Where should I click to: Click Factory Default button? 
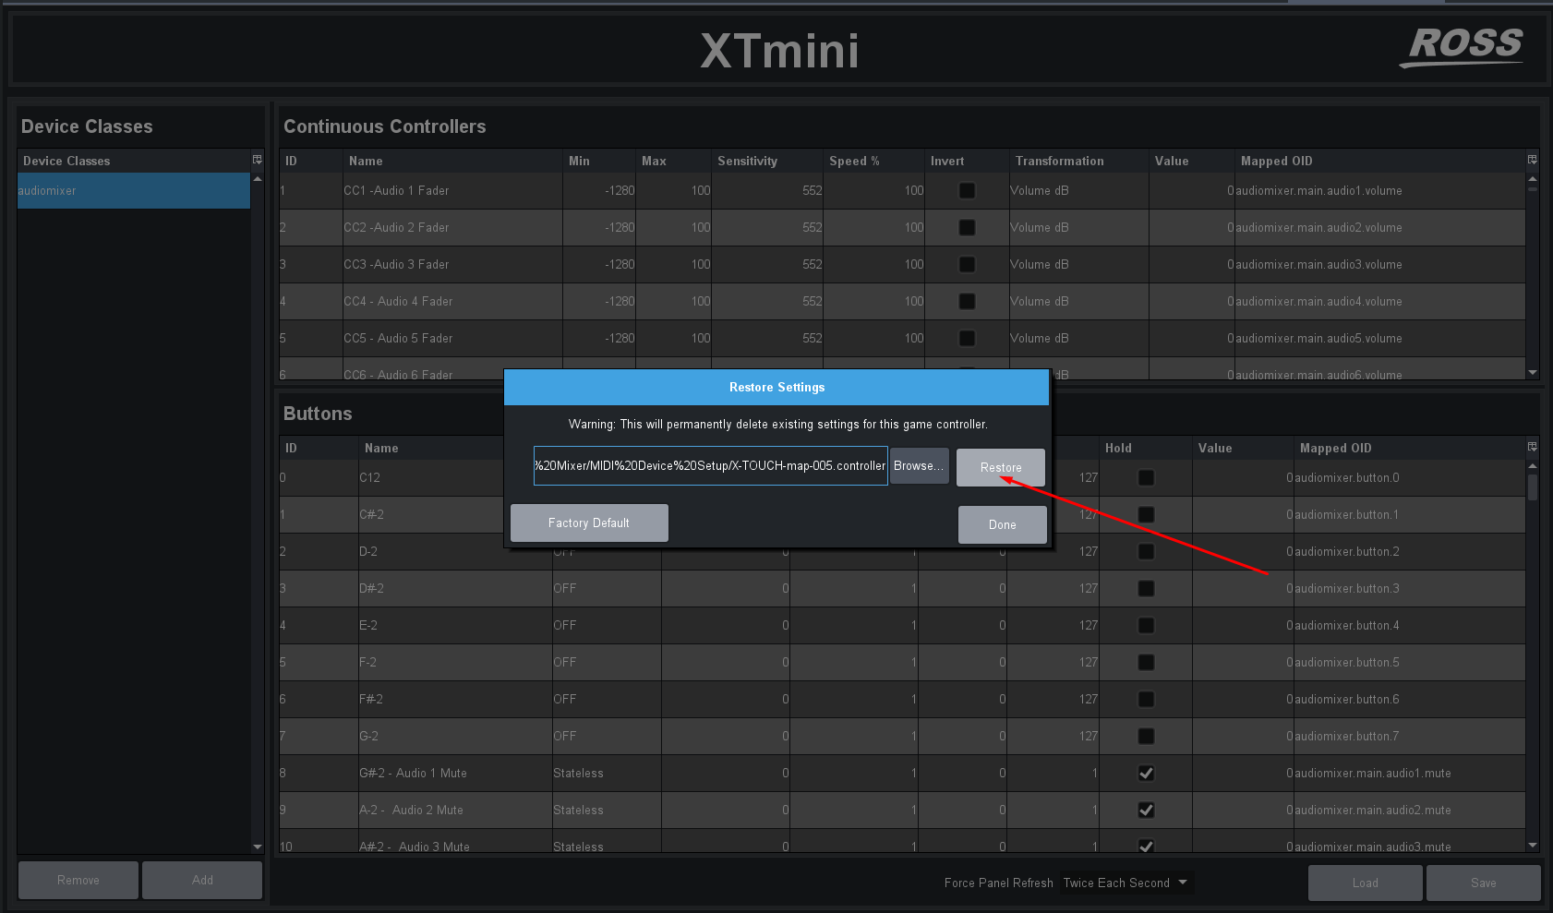(589, 523)
